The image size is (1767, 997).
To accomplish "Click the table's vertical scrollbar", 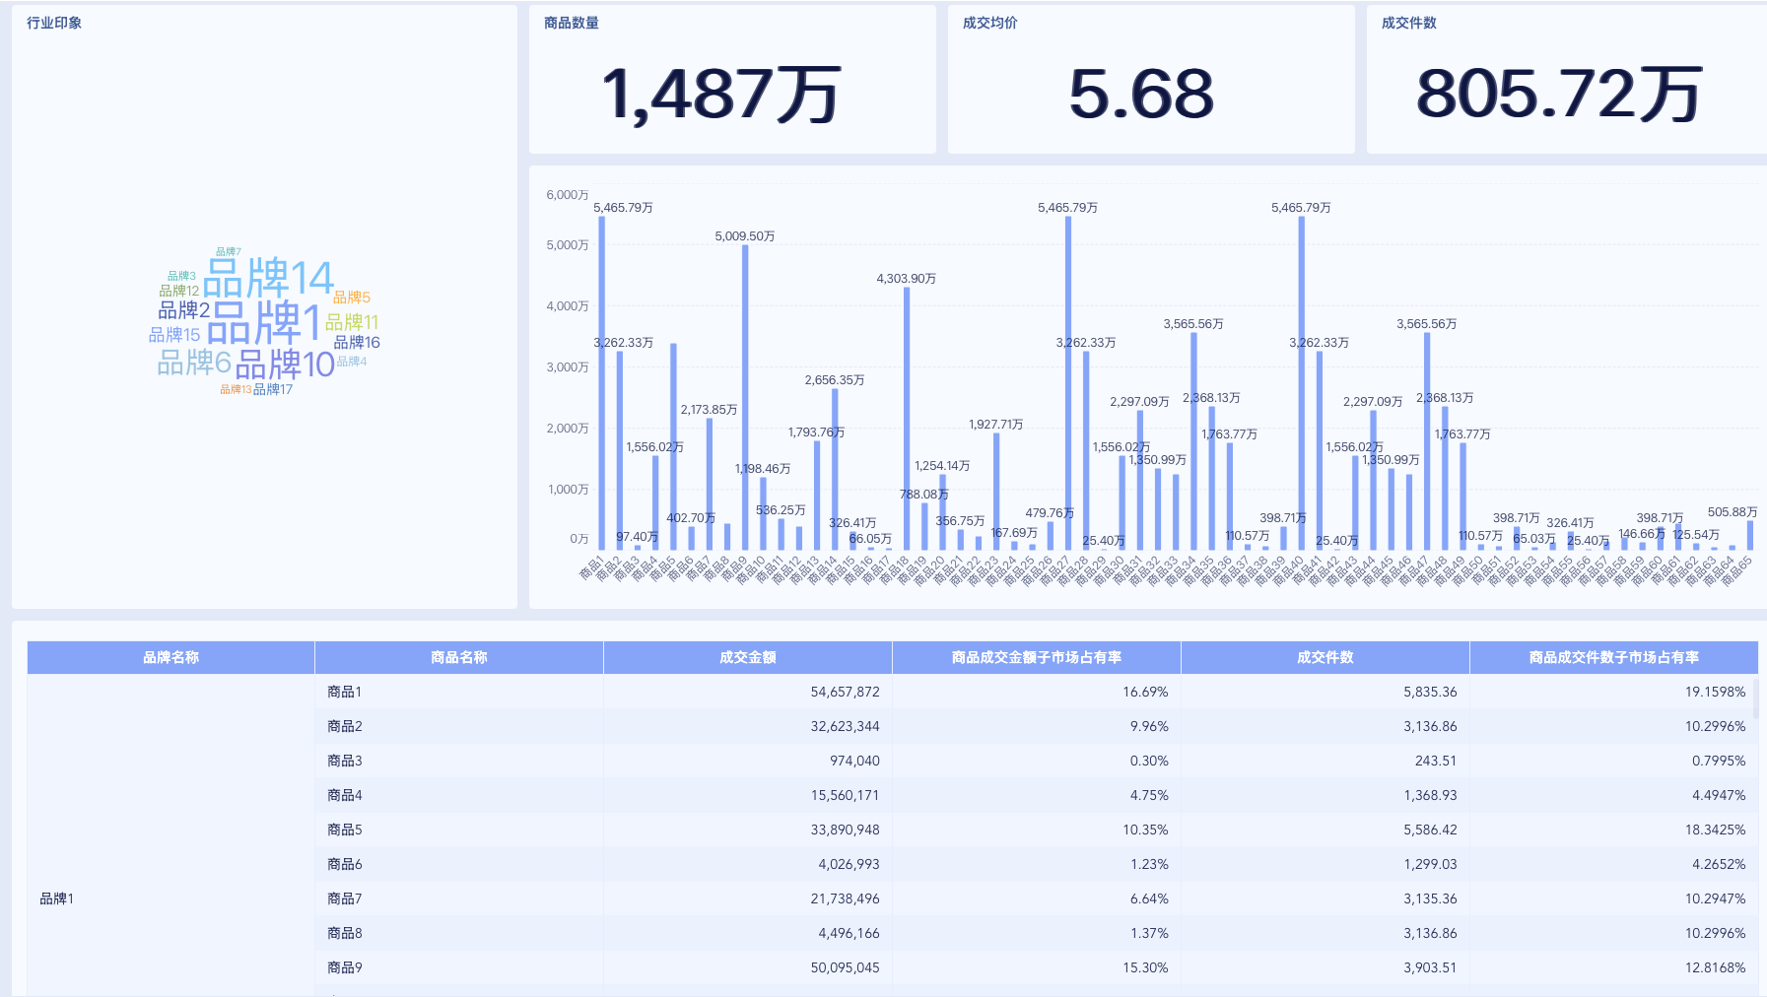I will [x=1755, y=699].
